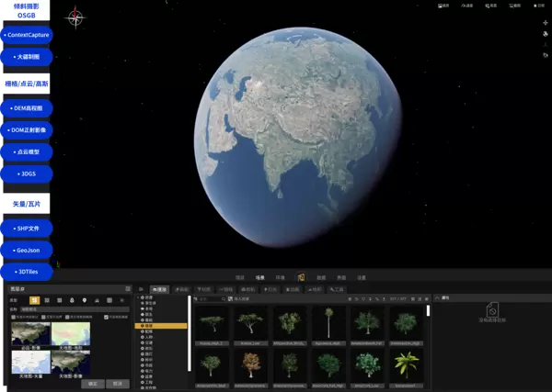Click the 取消 cancel button
This screenshot has width=552, height=392.
click(117, 384)
